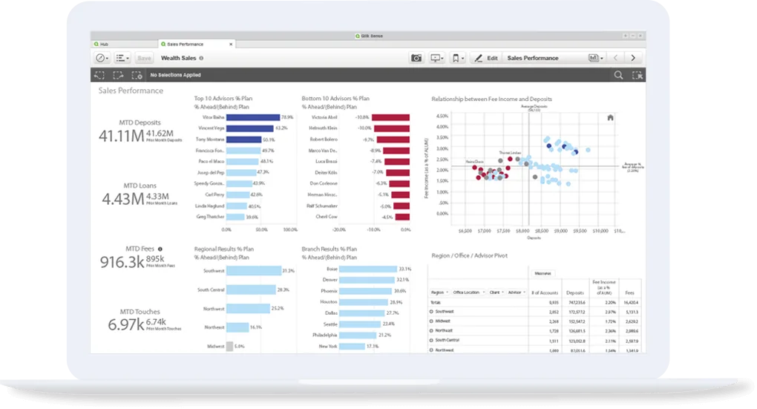Image resolution: width=757 pixels, height=409 pixels.
Task: Select the Victoria Abril red bar
Action: click(x=390, y=117)
